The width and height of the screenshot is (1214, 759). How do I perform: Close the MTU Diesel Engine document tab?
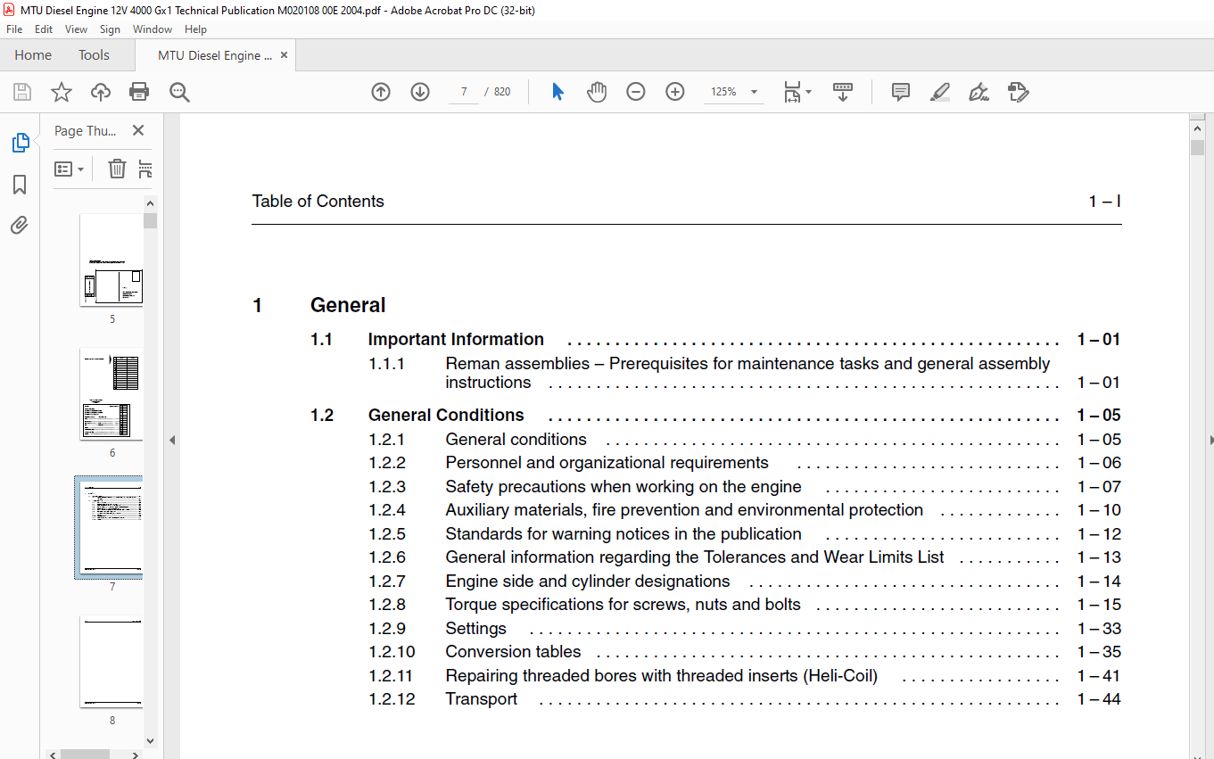[x=284, y=55]
